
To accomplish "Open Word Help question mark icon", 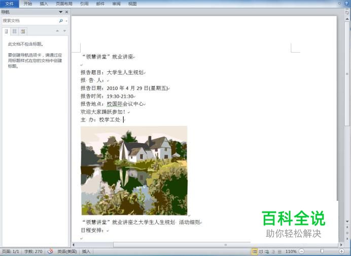I will point(347,4).
